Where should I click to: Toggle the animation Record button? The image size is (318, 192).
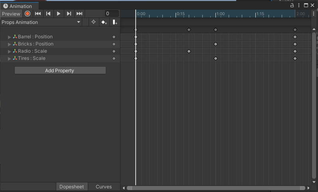(28, 14)
